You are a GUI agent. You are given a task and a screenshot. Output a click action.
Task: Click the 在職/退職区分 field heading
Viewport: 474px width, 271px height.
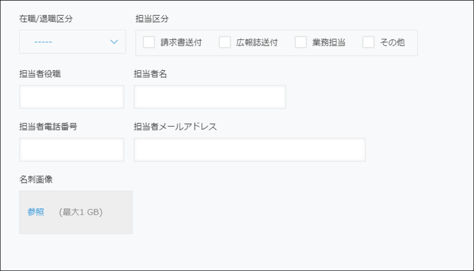coord(46,19)
